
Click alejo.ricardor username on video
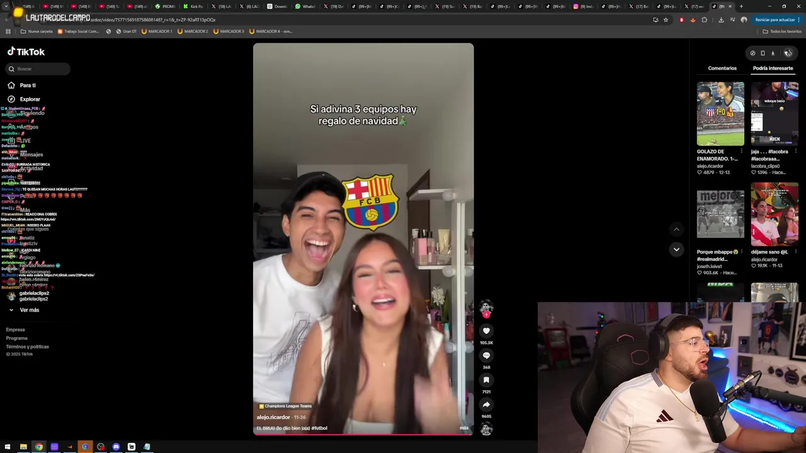(x=273, y=417)
